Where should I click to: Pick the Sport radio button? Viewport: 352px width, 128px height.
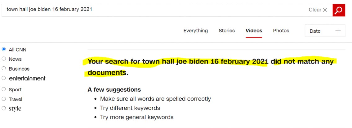point(4,89)
